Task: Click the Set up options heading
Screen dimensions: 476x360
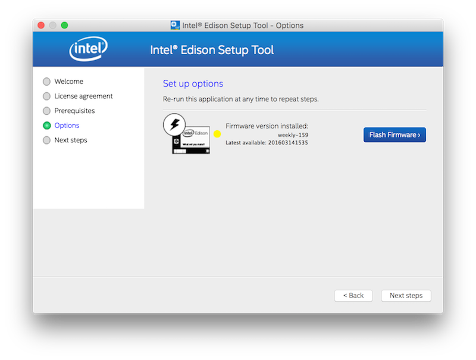Action: pyautogui.click(x=193, y=84)
